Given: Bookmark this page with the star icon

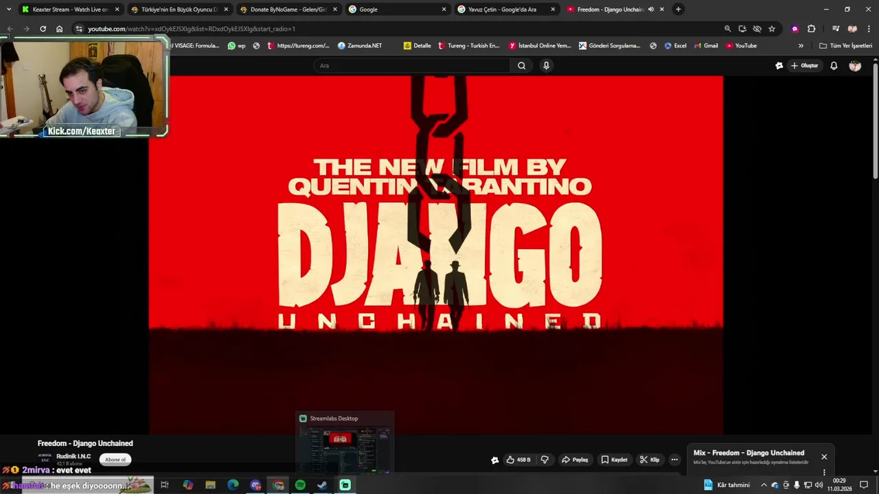Looking at the screenshot, I should (772, 29).
